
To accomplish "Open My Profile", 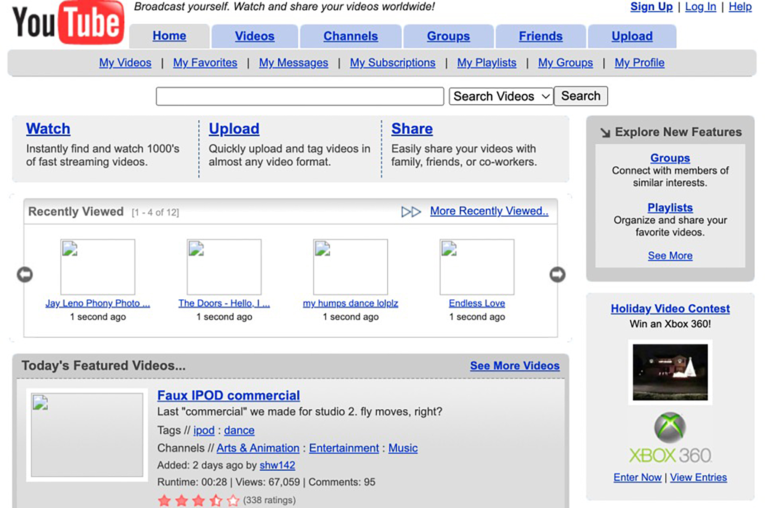I will click(640, 63).
